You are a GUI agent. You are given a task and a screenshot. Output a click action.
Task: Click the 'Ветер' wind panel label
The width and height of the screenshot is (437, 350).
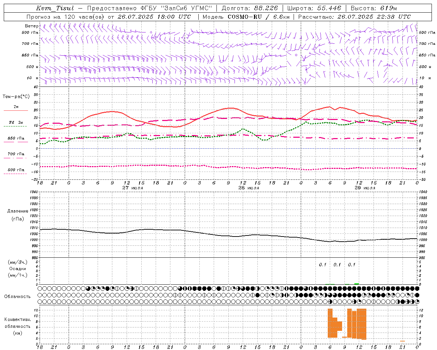coord(32,26)
